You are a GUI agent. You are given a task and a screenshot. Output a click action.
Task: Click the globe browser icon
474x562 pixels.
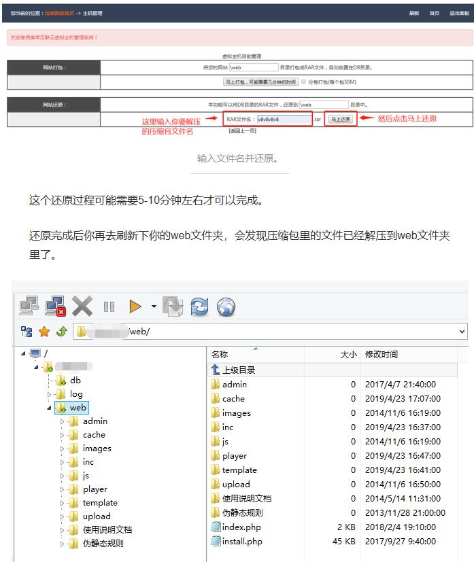pyautogui.click(x=226, y=307)
